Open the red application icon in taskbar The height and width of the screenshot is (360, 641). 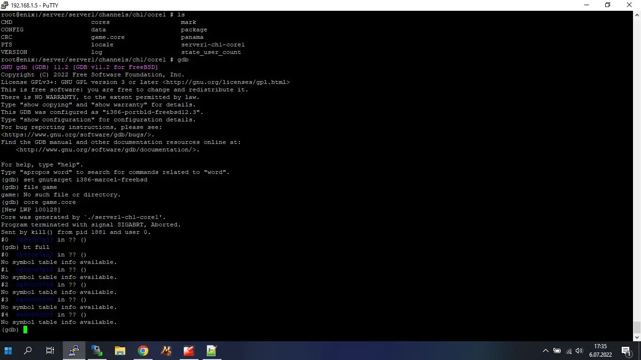pyautogui.click(x=189, y=351)
